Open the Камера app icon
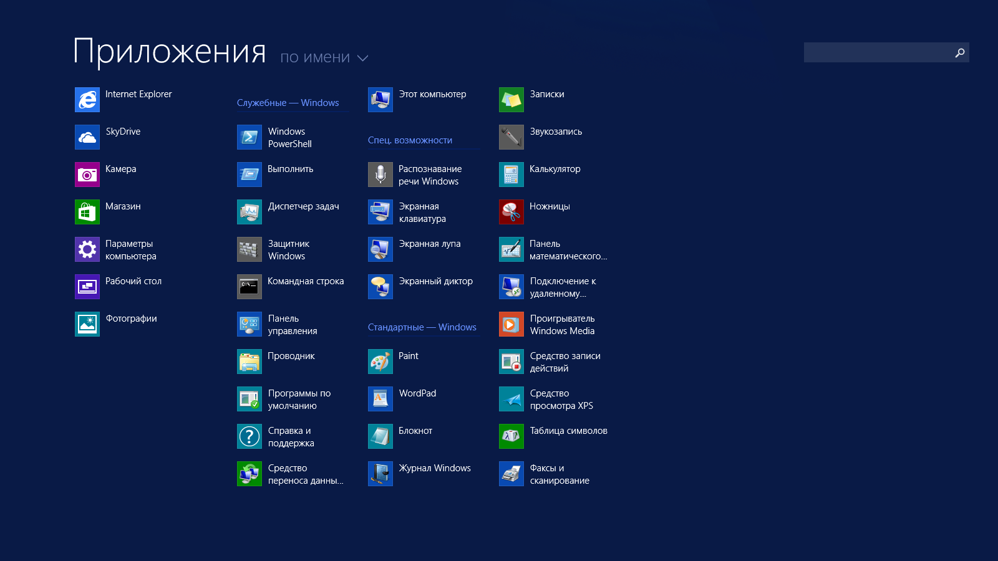The image size is (998, 561). click(x=87, y=175)
